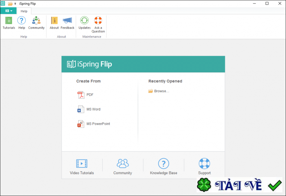Open Video Tutorials at the bottom

point(82,166)
